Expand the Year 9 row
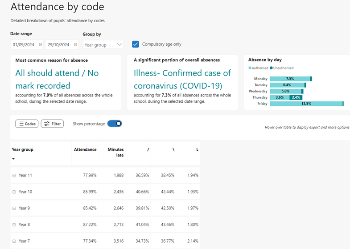The image size is (350, 249). point(14,209)
